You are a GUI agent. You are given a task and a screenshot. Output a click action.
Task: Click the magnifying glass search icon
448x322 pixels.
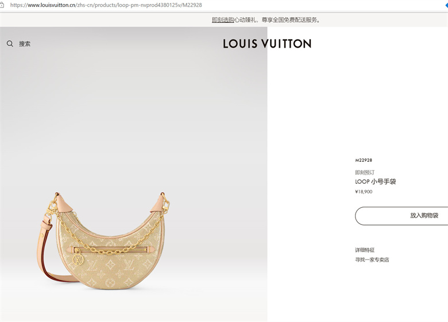tap(10, 44)
